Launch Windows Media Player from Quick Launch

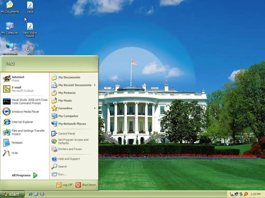tap(42, 194)
